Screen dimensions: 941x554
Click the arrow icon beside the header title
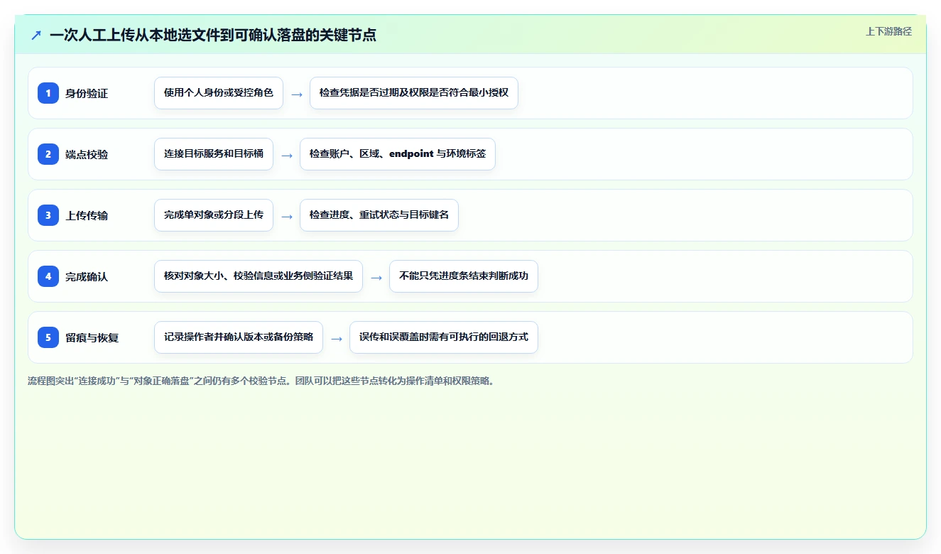pyautogui.click(x=36, y=35)
